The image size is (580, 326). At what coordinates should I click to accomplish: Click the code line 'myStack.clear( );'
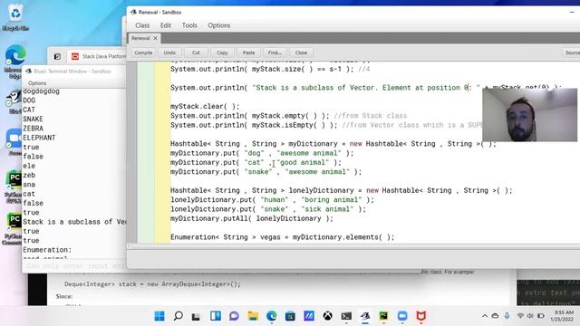[x=205, y=107]
